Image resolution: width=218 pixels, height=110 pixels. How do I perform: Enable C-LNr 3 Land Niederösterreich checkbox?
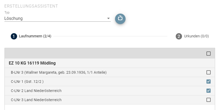coord(208,100)
